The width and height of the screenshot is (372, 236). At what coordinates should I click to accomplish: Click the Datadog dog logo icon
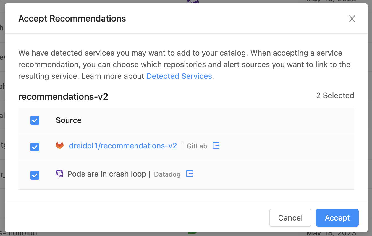click(60, 174)
